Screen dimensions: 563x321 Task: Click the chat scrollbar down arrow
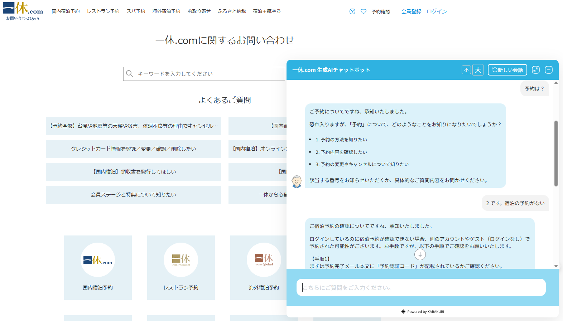point(556,266)
